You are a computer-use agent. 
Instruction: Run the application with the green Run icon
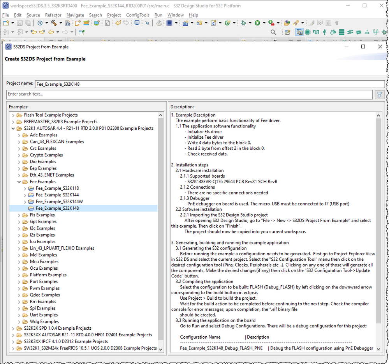click(257, 23)
